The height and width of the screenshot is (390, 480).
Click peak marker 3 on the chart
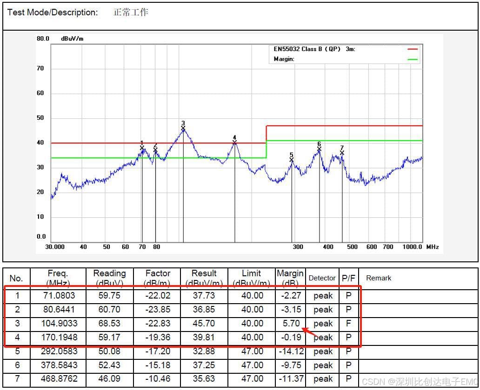pyautogui.click(x=183, y=128)
